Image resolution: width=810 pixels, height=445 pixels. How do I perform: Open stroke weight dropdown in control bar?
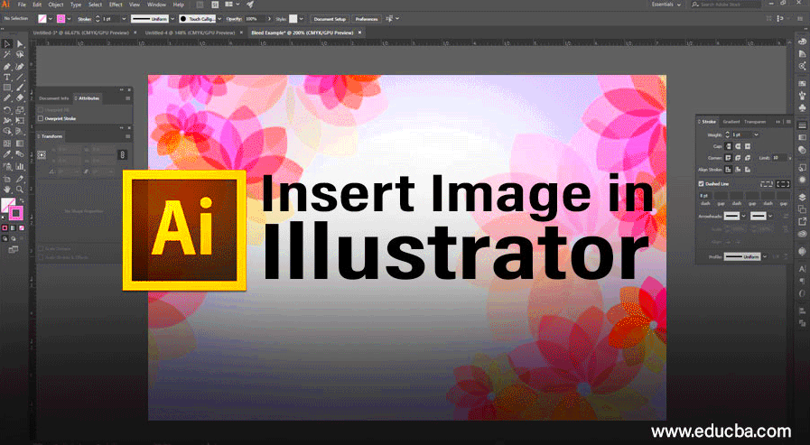124,19
